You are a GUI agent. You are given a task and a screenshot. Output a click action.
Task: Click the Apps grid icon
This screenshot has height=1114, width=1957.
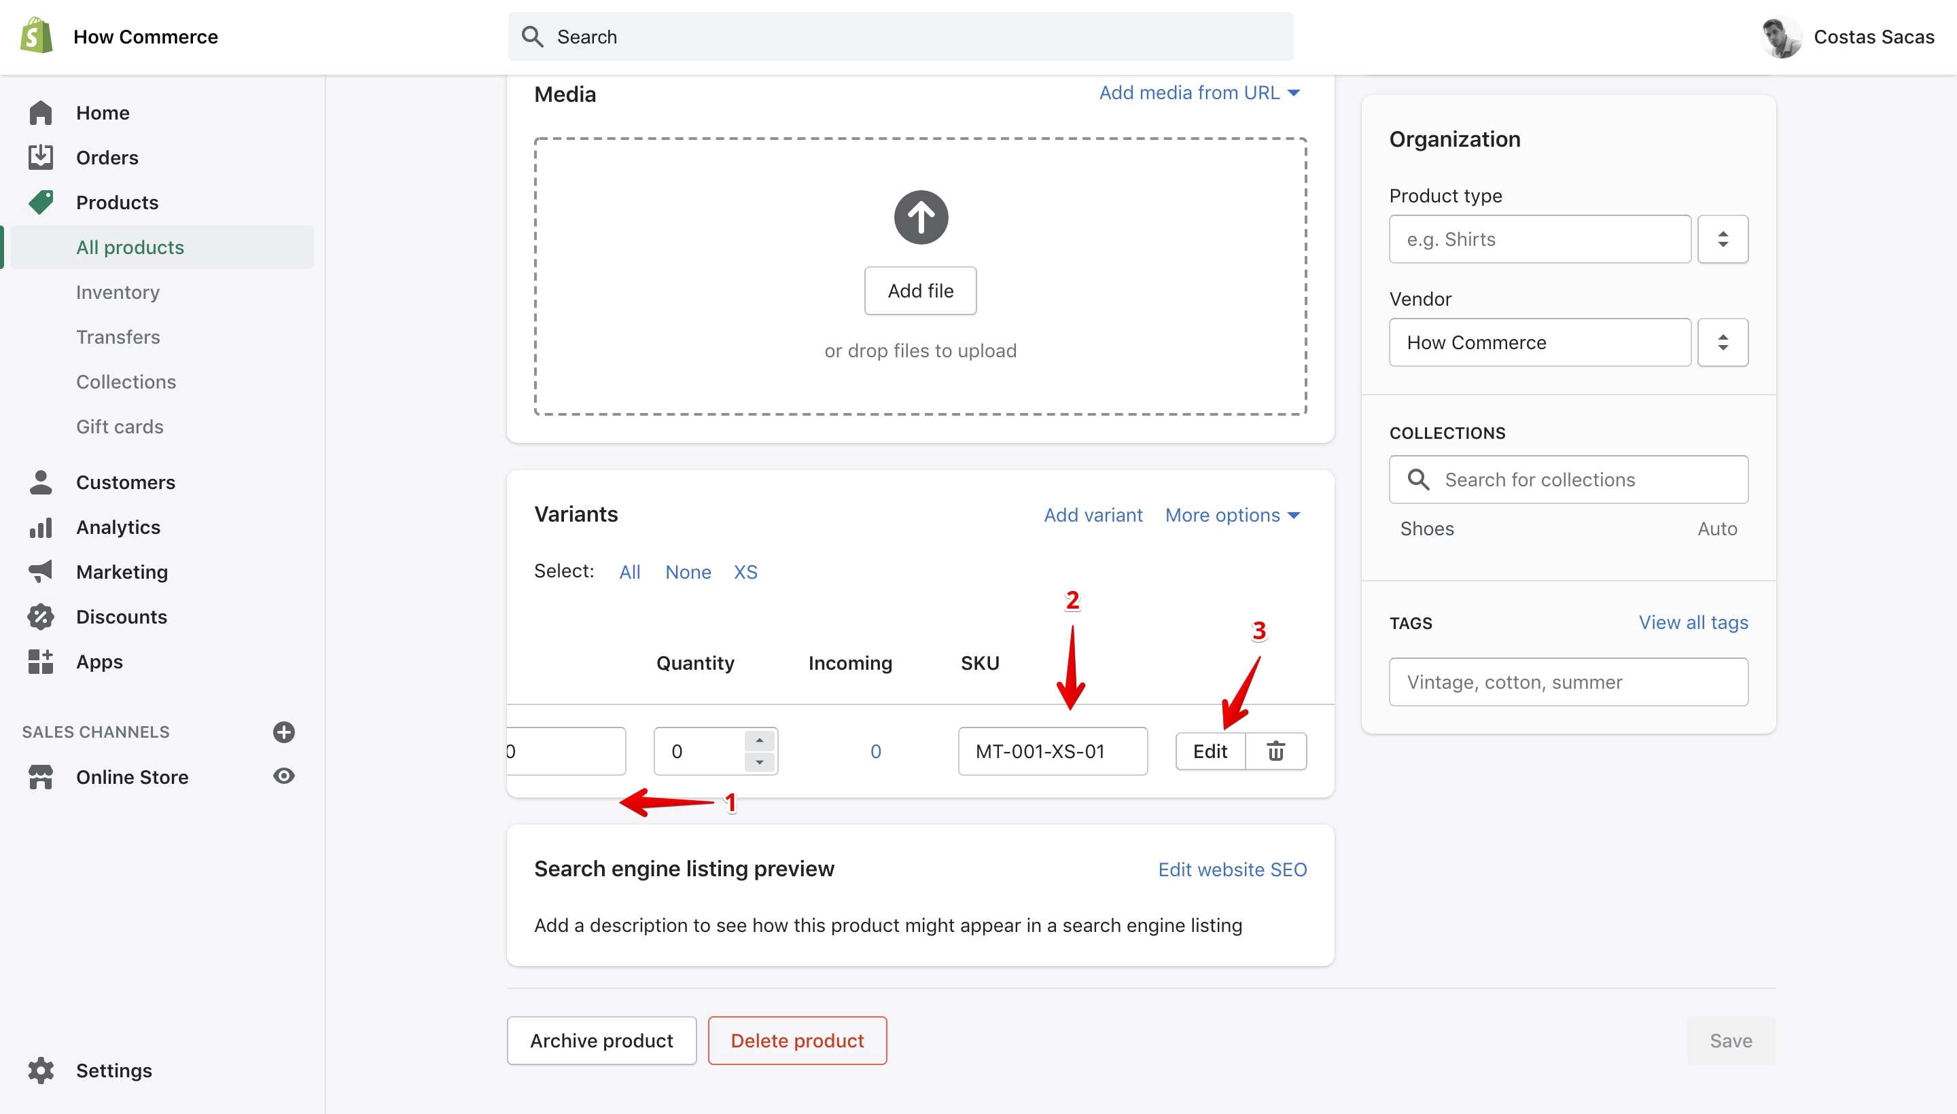pos(41,662)
